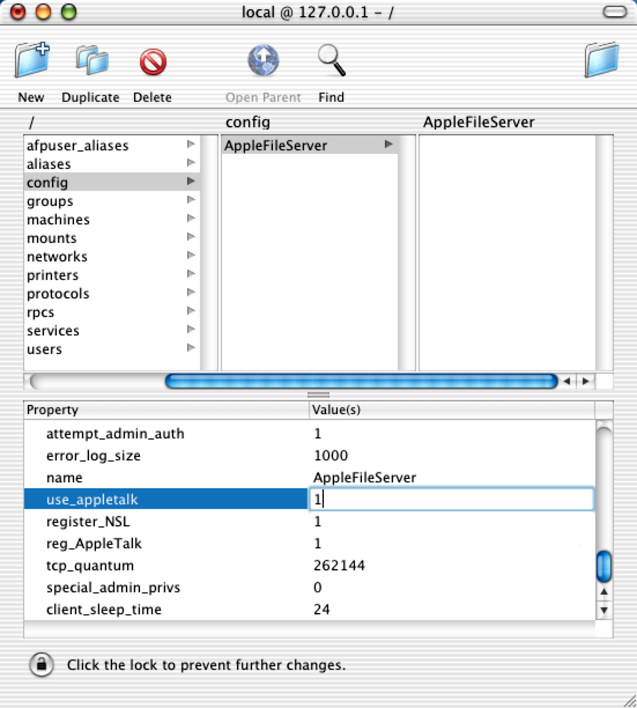Select the groups directory
Viewport: 637px width, 708px height.
[112, 201]
